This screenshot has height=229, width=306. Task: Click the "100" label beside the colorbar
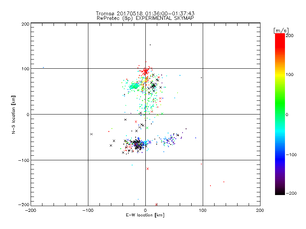pos(290,74)
